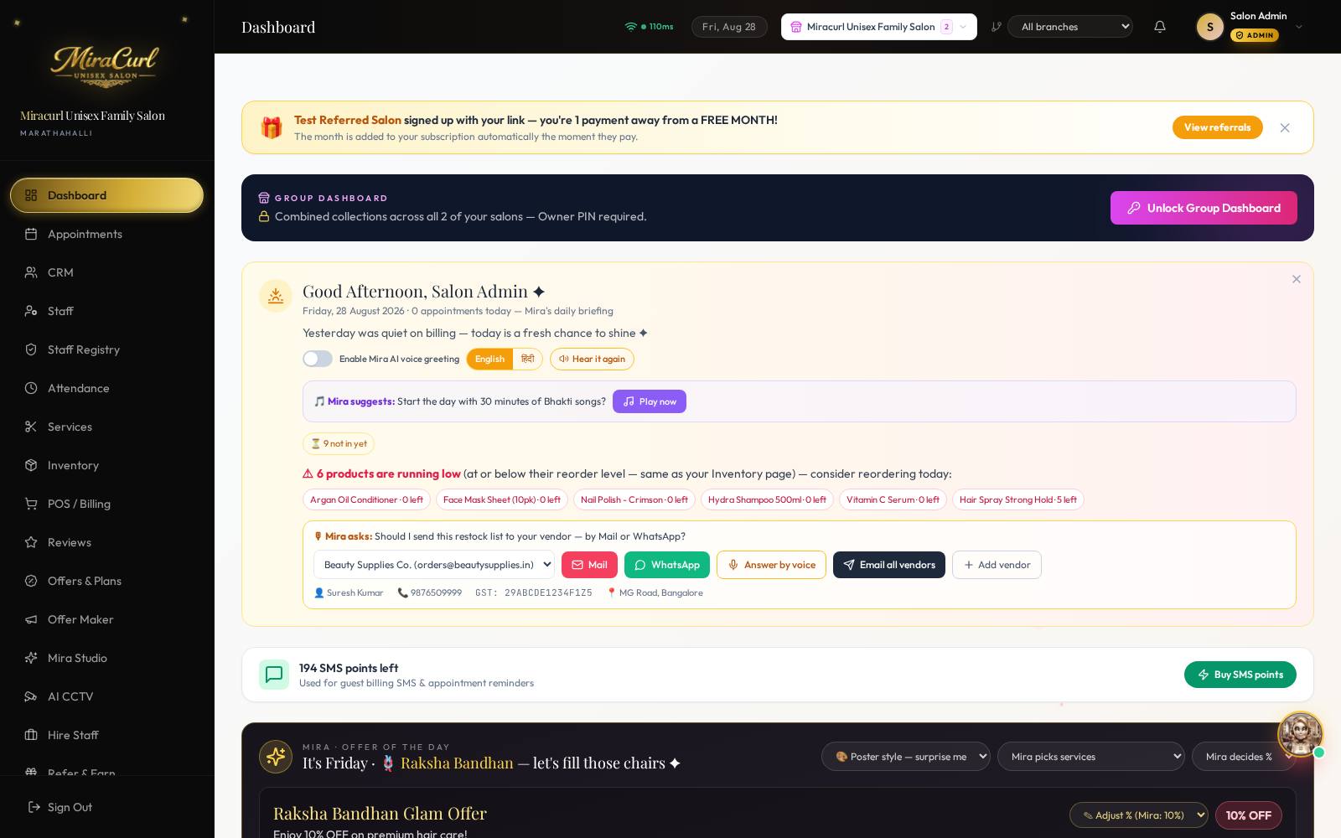This screenshot has height=838, width=1341.
Task: Open the Poster style dropdown
Action: click(x=906, y=757)
